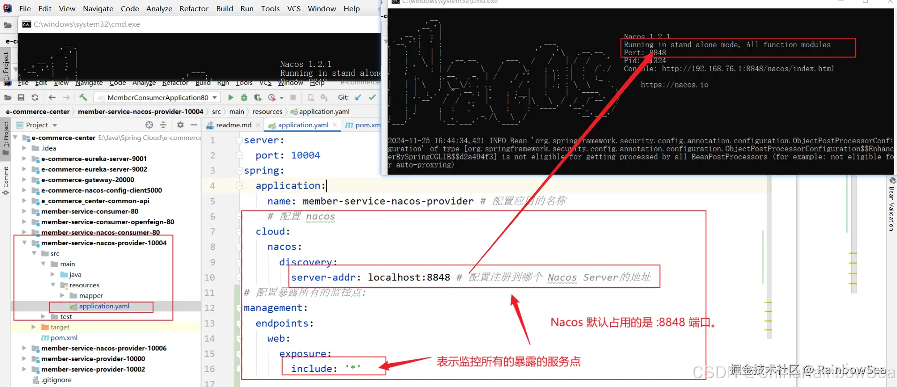897x387 pixels.
Task: Expand the .idea folder node
Action: pos(24,148)
